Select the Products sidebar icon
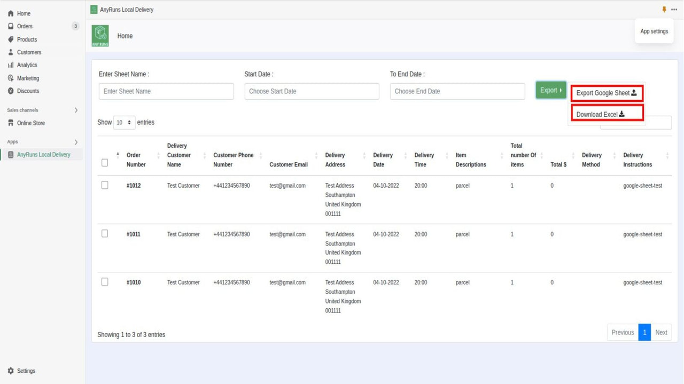This screenshot has width=684, height=384. point(11,39)
